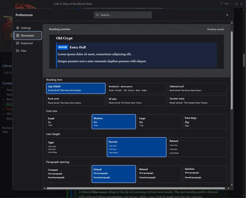Click the horizontal scrollbar in Preferences
The width and height of the screenshot is (246, 198).
point(136,188)
